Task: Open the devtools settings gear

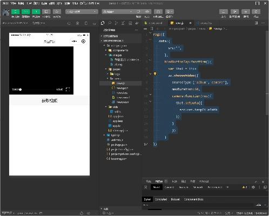Action: (x=253, y=187)
